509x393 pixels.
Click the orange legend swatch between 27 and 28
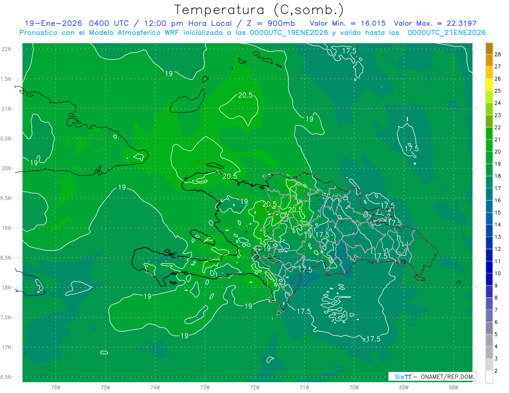(489, 60)
